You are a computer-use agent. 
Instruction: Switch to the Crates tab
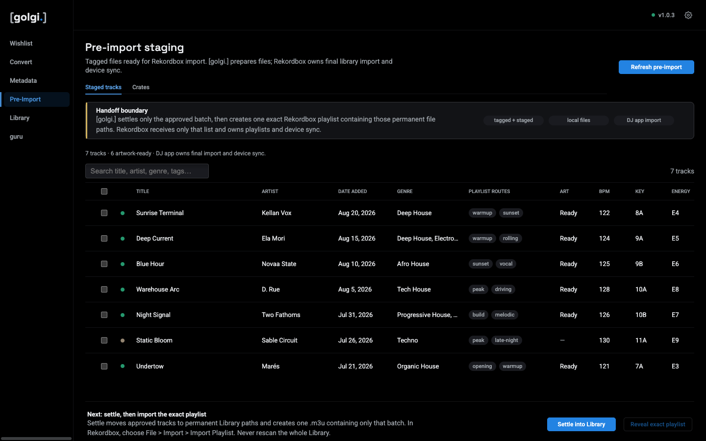[141, 87]
